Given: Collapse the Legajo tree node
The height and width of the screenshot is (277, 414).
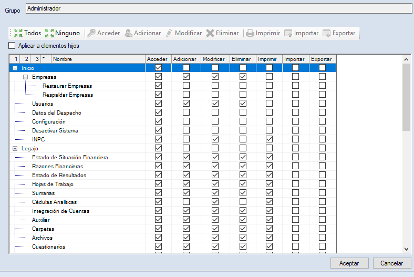Looking at the screenshot, I should click(x=15, y=148).
